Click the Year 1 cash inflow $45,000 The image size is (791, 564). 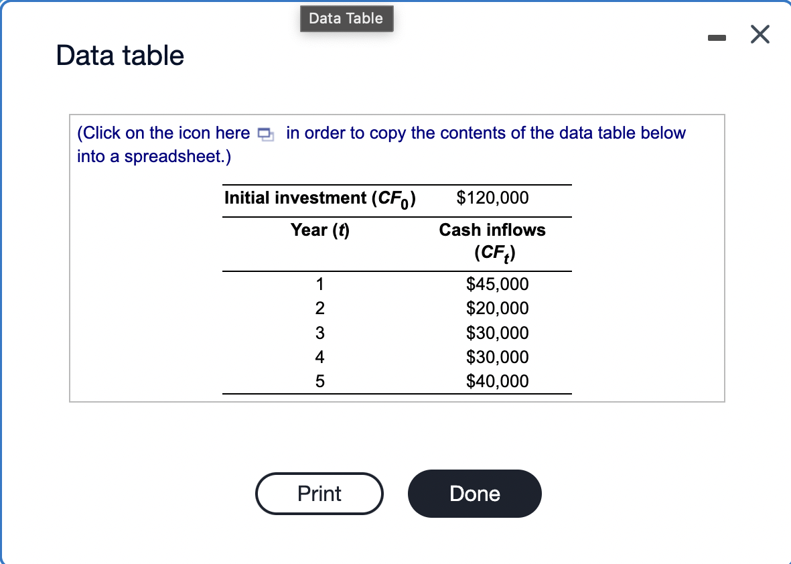click(x=498, y=284)
